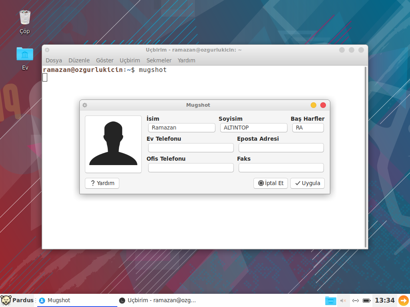This screenshot has height=307, width=410.
Task: Click the last terminal window control button
Action: [x=361, y=50]
